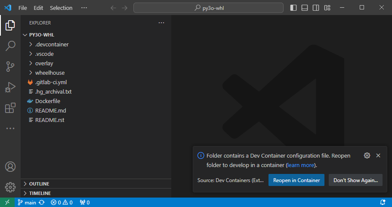Synchronize changes in status bar

click(x=42, y=203)
